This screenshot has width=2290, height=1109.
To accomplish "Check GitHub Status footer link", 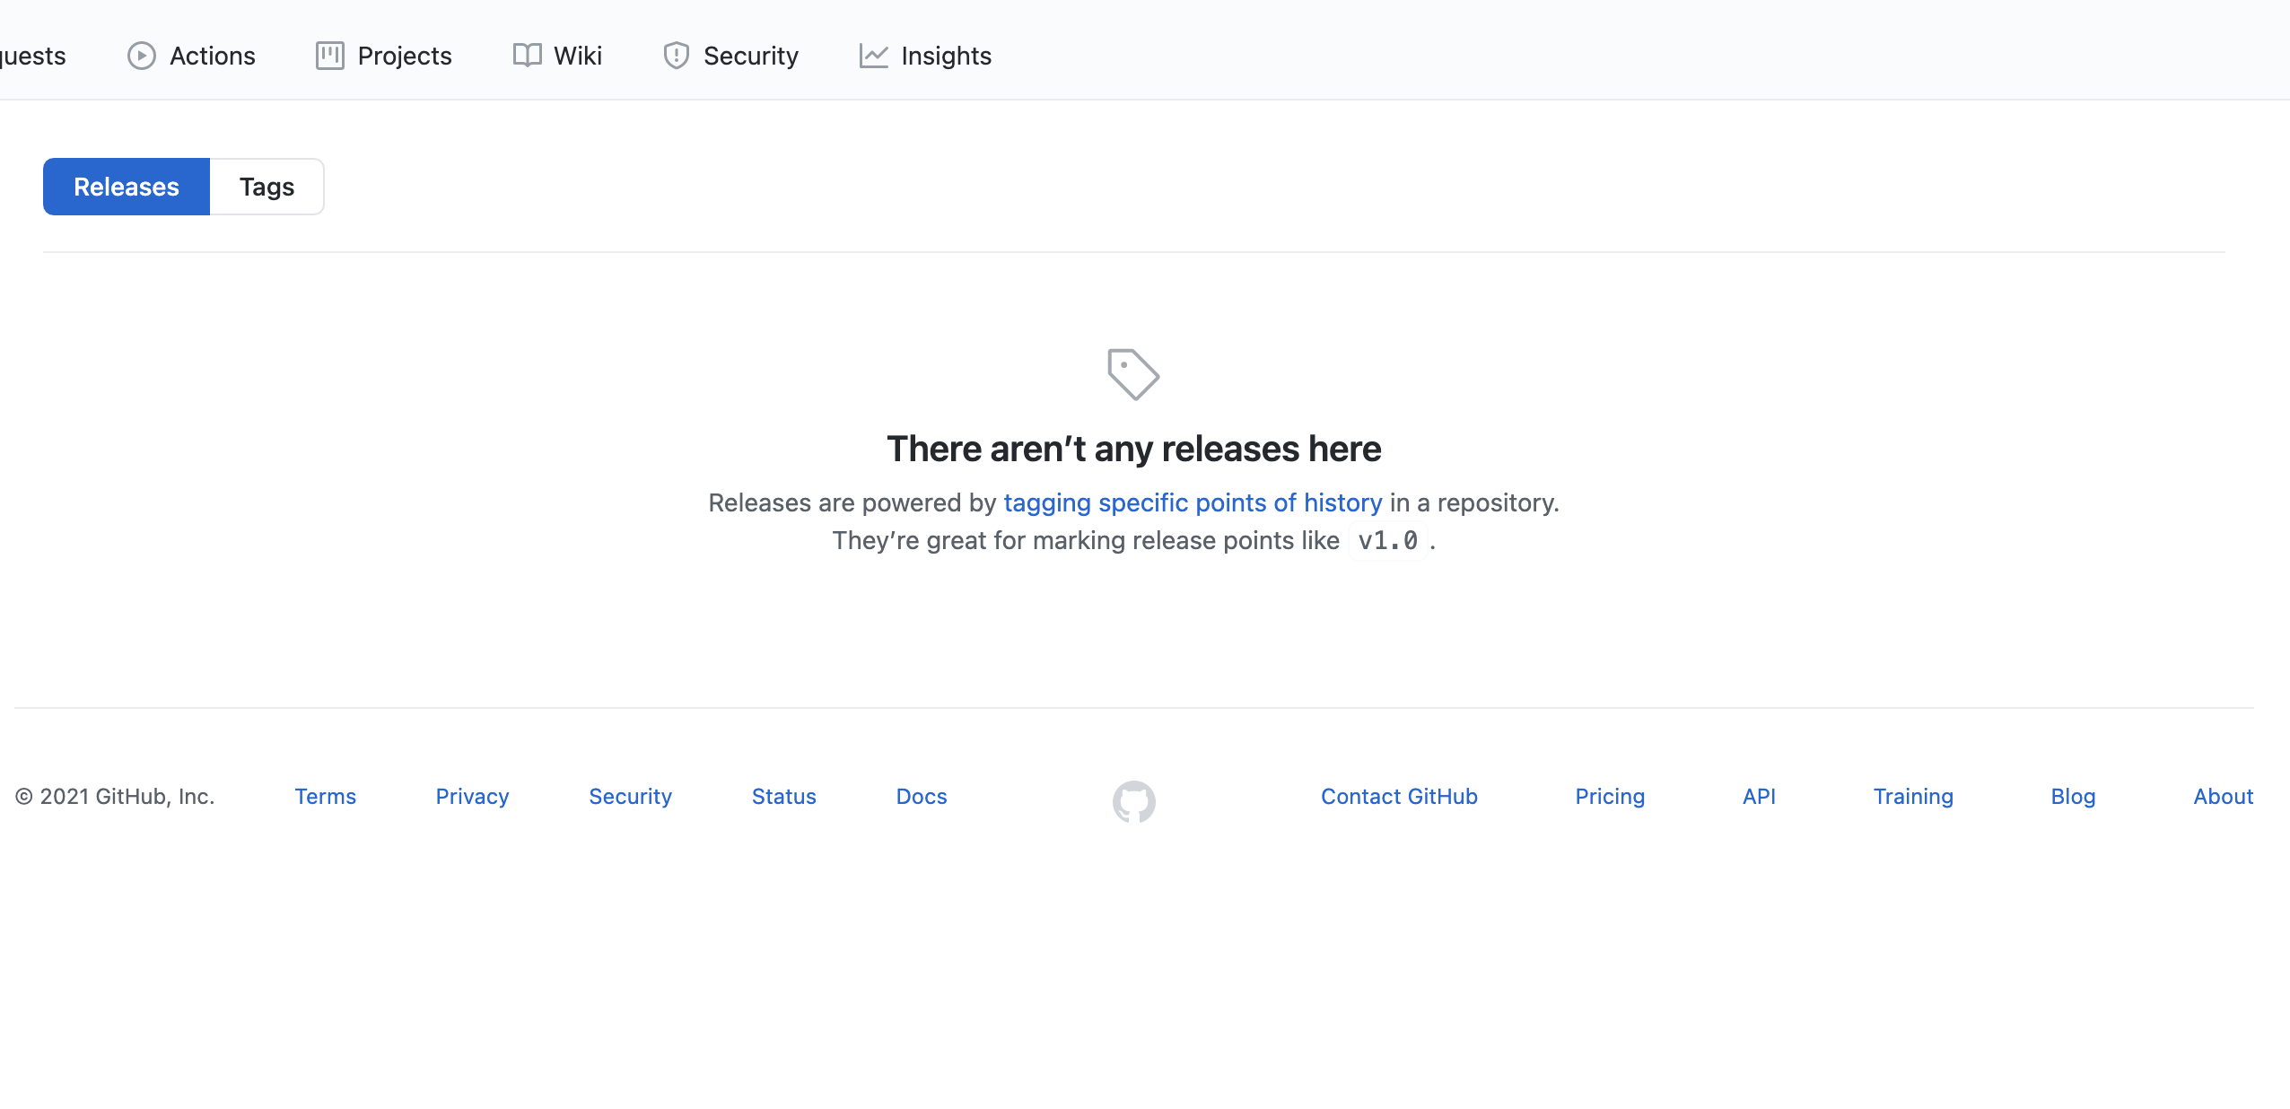I will pyautogui.click(x=783, y=797).
